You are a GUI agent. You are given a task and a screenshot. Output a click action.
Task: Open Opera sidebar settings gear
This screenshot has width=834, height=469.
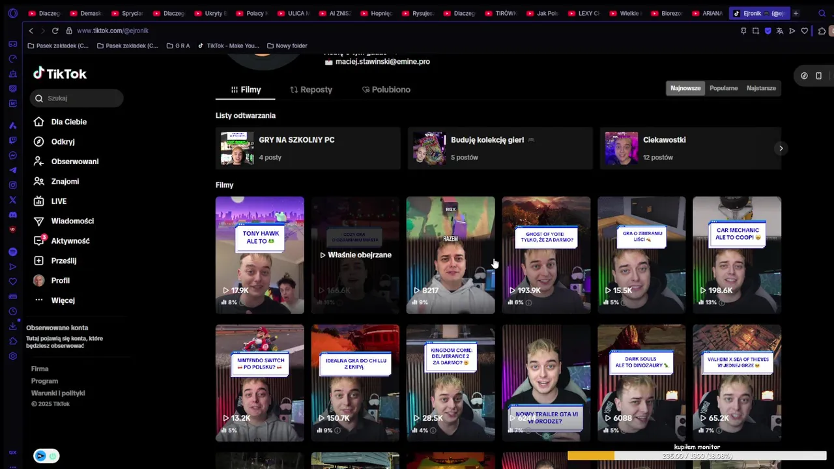pyautogui.click(x=12, y=356)
